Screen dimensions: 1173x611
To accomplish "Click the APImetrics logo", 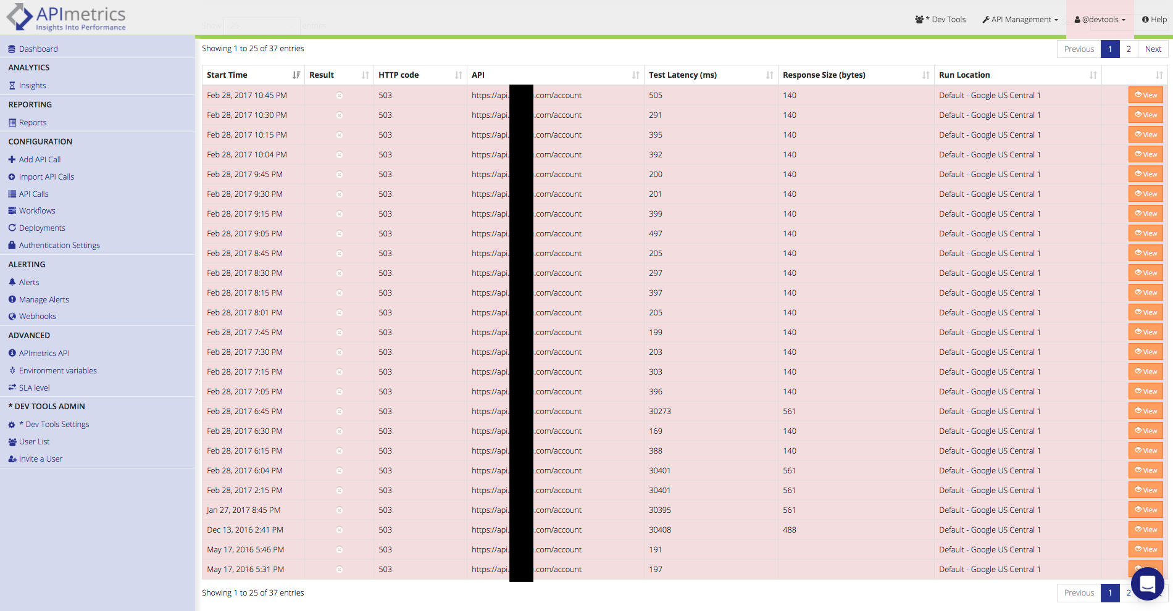I will click(x=66, y=17).
